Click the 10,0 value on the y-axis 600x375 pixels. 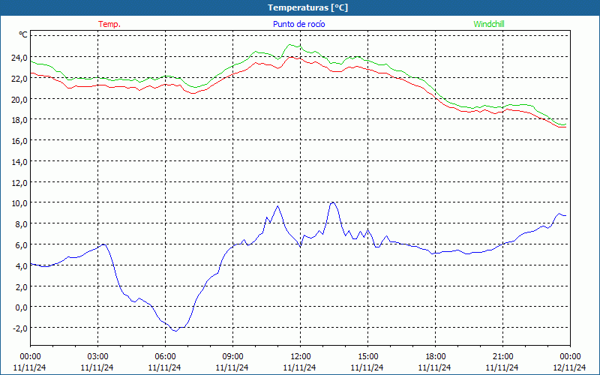pos(19,203)
